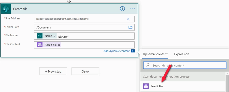Viewport: 229px width, 92px height.
Task: Click empty area of File Content field
Action: pos(98,45)
